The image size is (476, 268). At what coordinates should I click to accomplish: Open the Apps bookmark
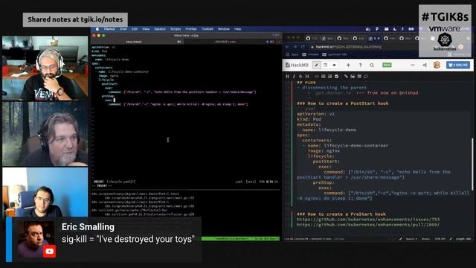pyautogui.click(x=292, y=54)
